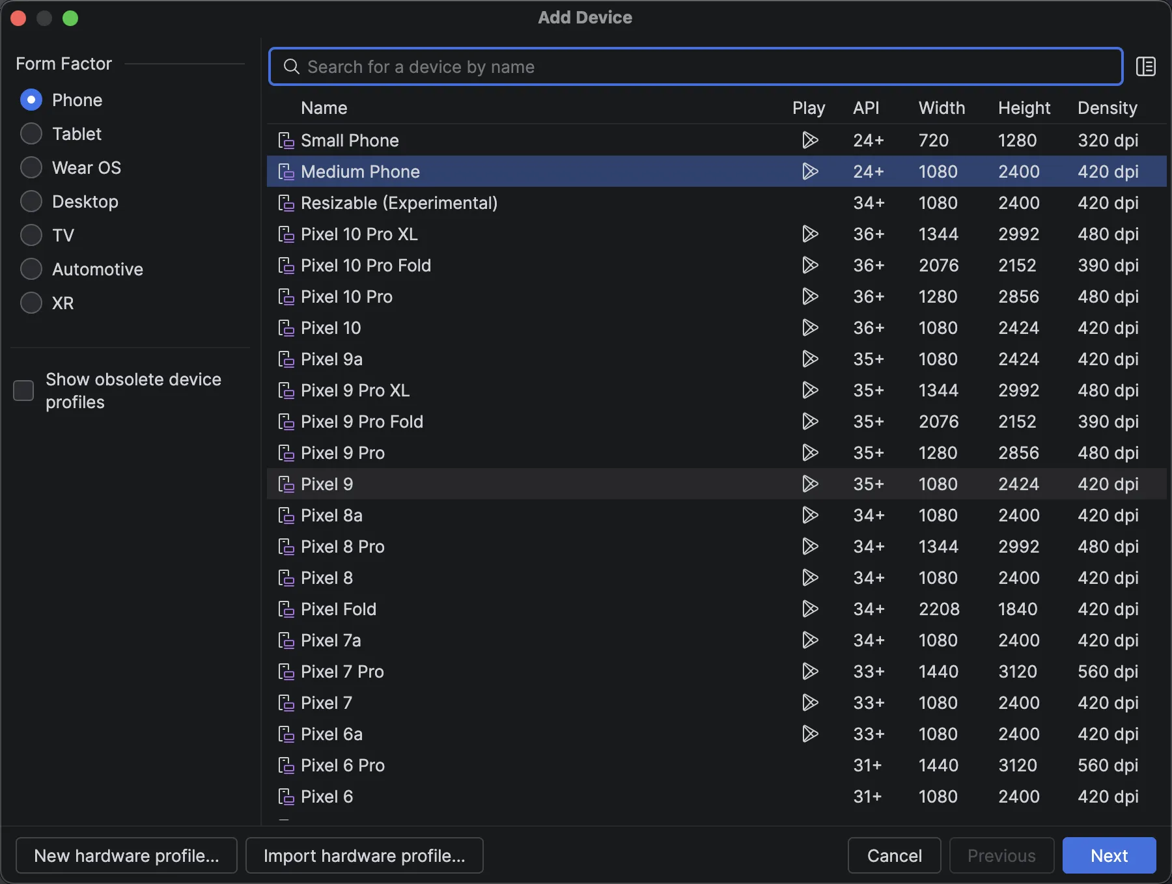Click Play Store icon for Pixel 7a
The image size is (1172, 884).
[x=810, y=640]
